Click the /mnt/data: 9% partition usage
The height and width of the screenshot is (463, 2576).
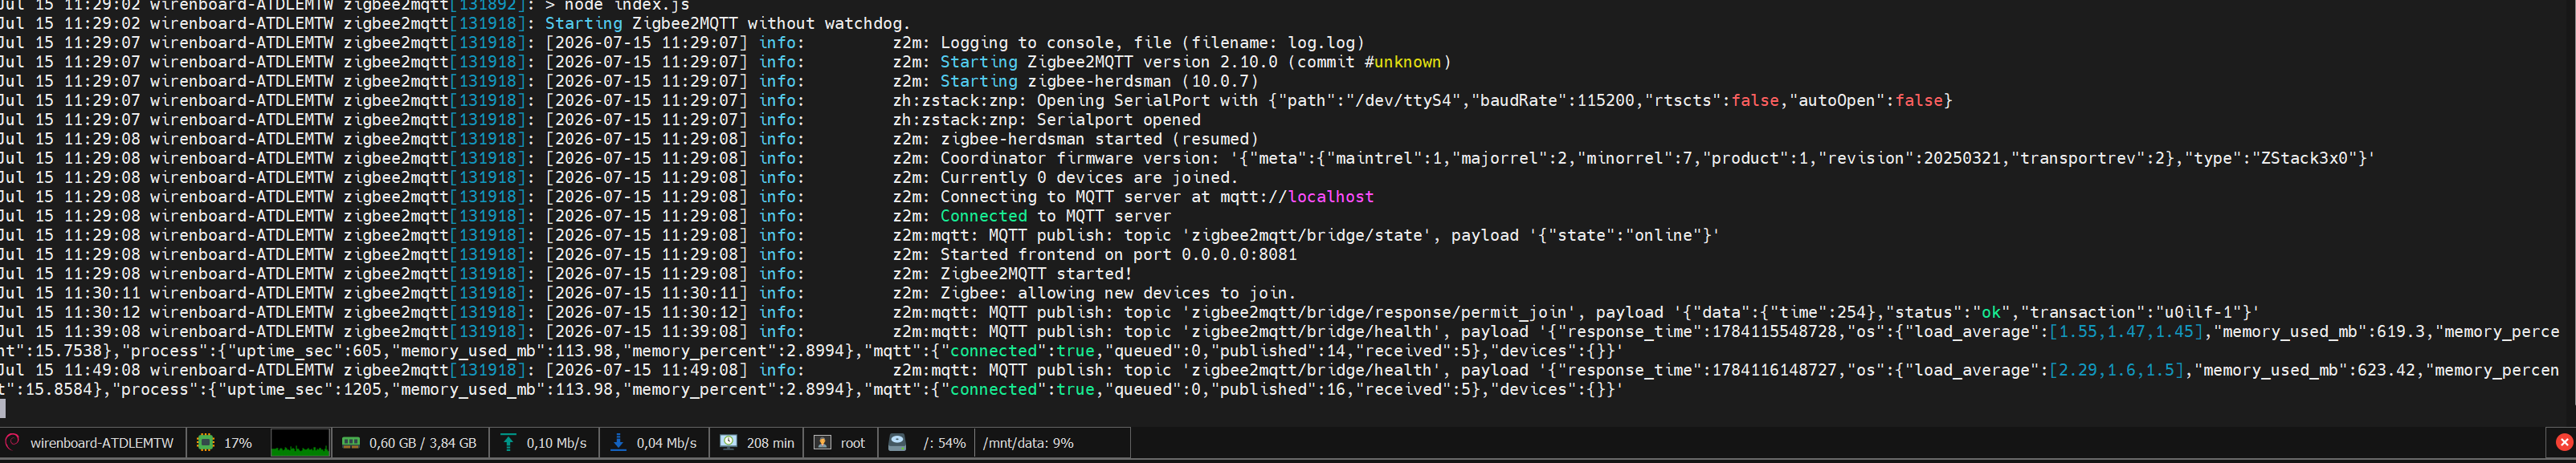click(1028, 443)
